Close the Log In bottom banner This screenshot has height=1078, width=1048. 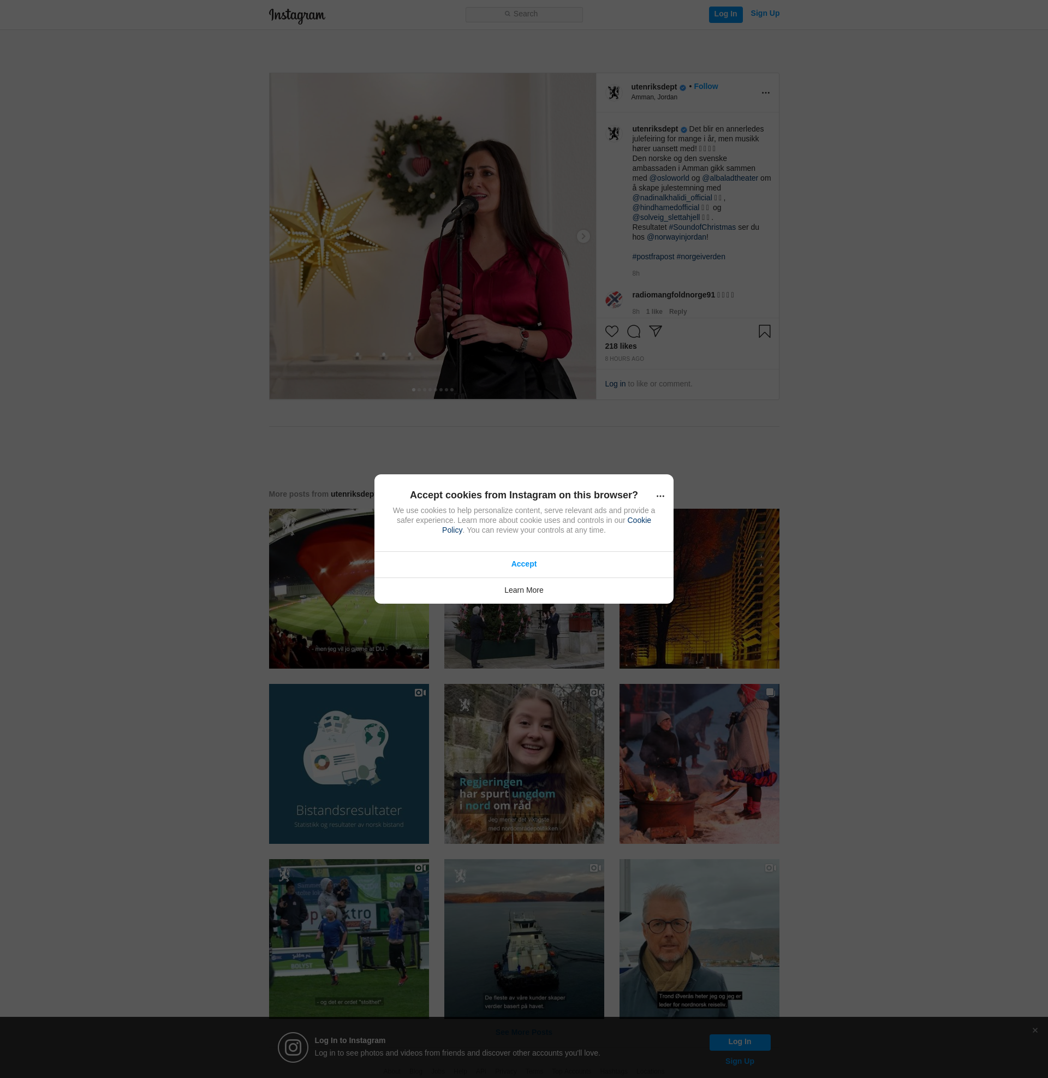[x=1035, y=1030]
